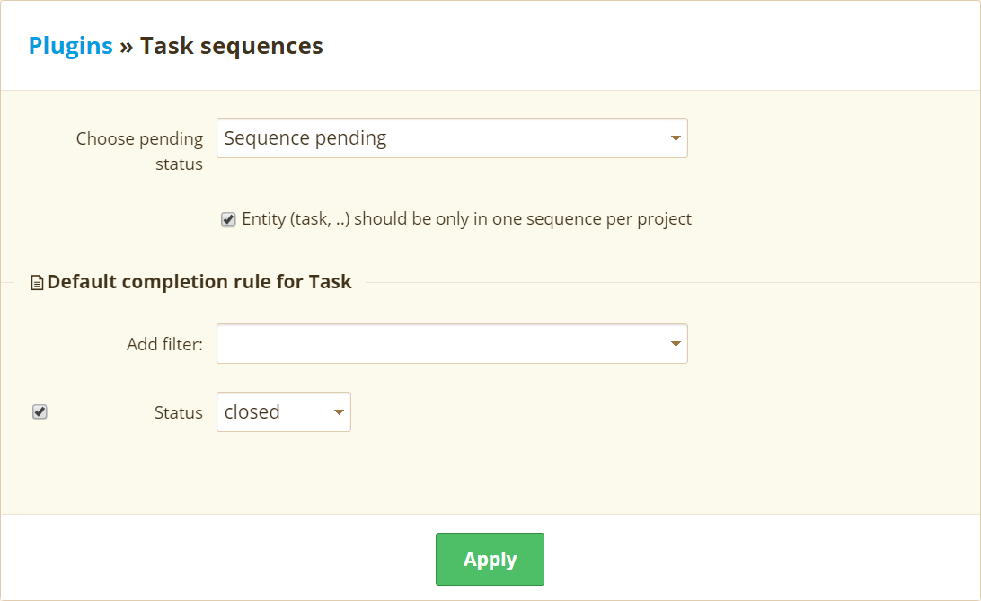Go to the Plugins breadcrumb link
Viewport: 981px width, 601px height.
click(71, 46)
